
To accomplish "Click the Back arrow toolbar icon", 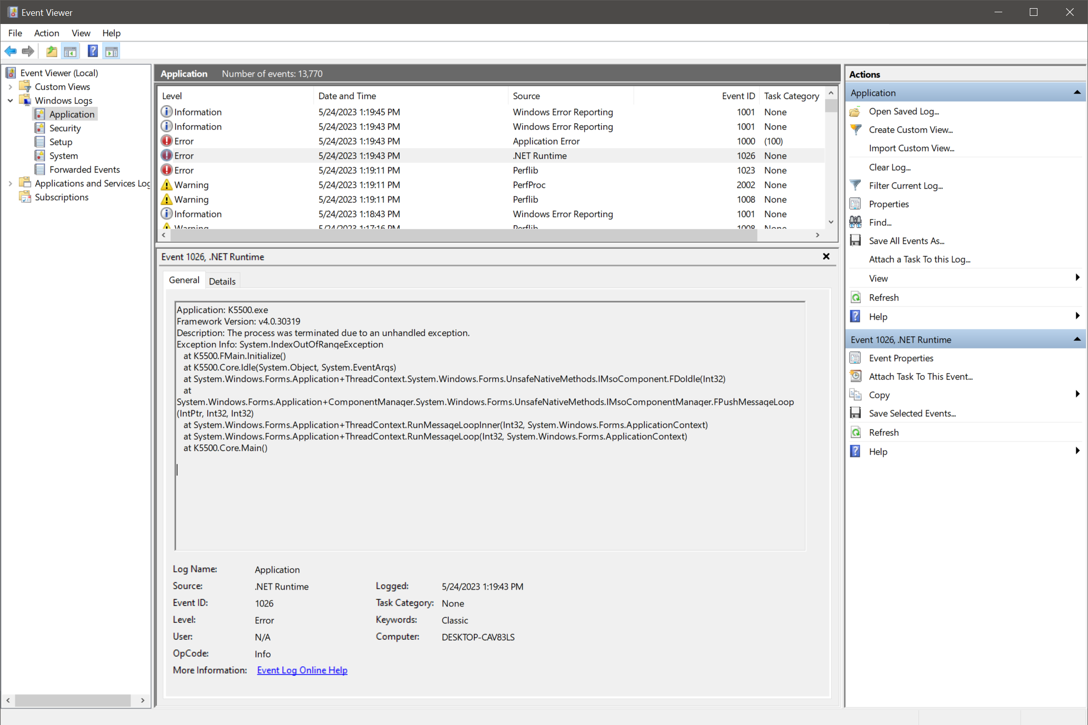I will pos(11,51).
